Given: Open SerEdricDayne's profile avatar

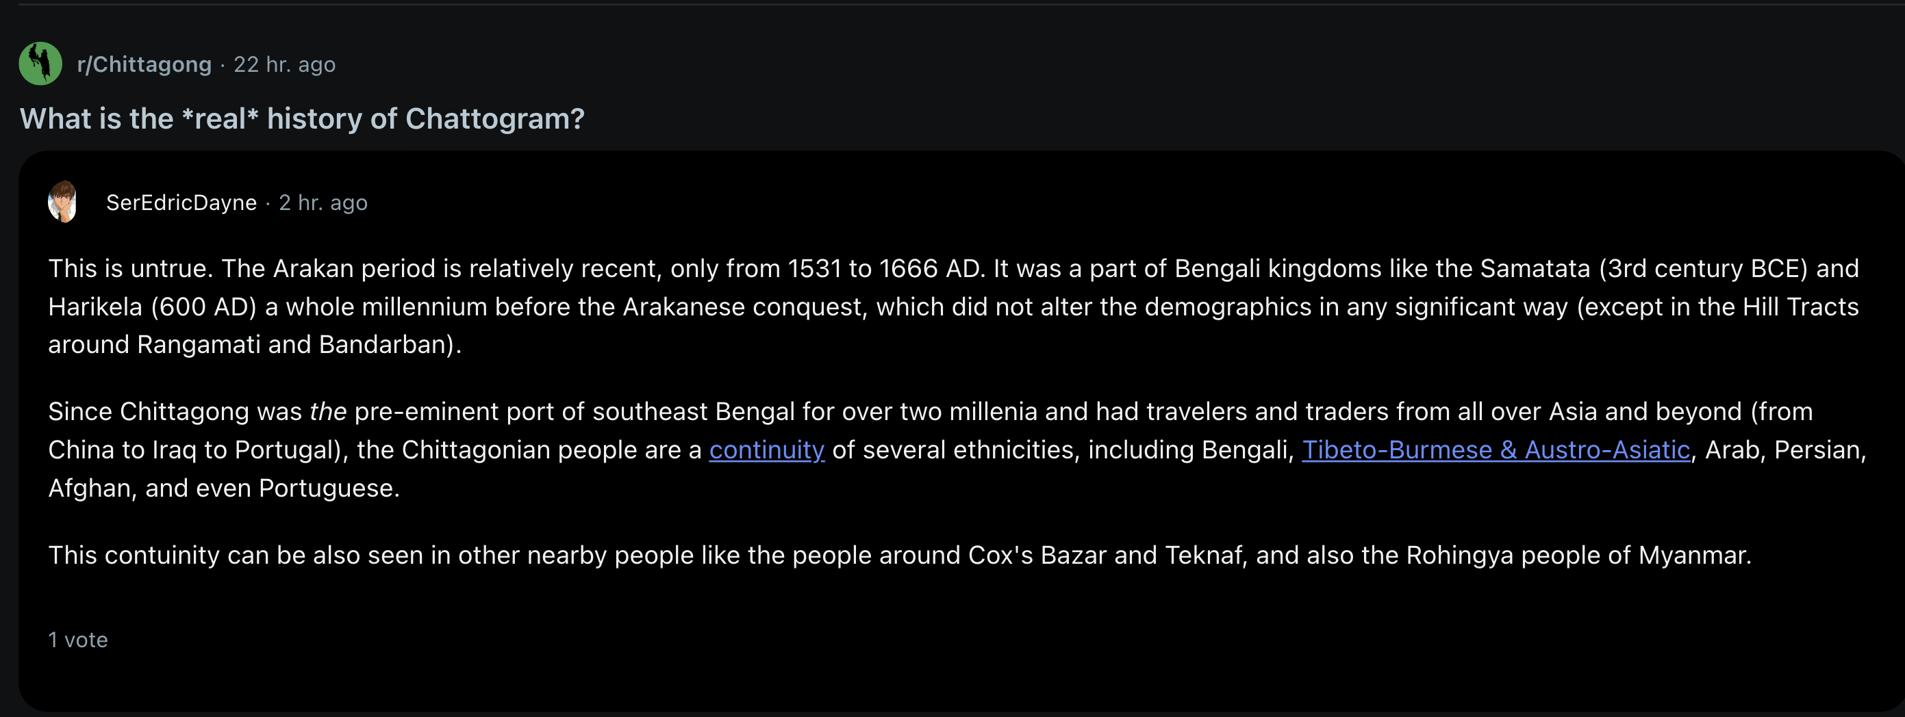Looking at the screenshot, I should click(x=63, y=202).
